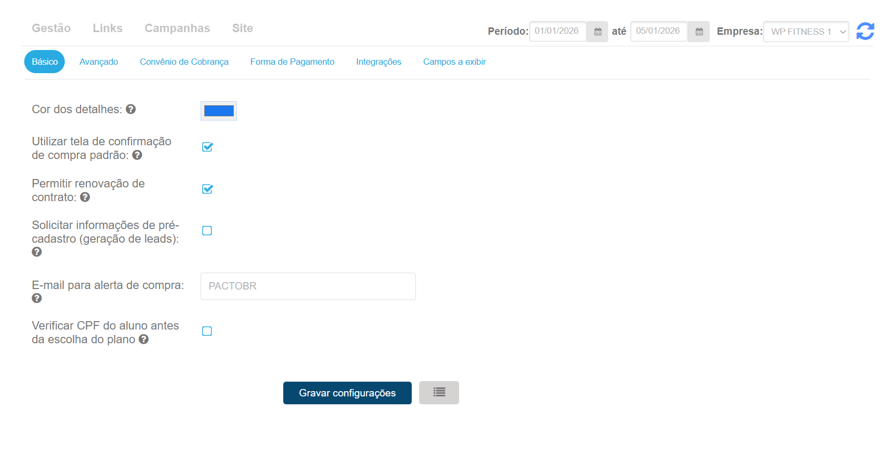Click help icon for E-mail alerta de compra
The height and width of the screenshot is (468, 894).
[37, 298]
